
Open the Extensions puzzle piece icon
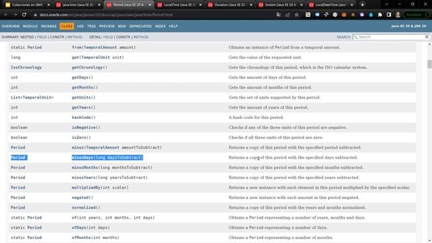tap(380, 15)
